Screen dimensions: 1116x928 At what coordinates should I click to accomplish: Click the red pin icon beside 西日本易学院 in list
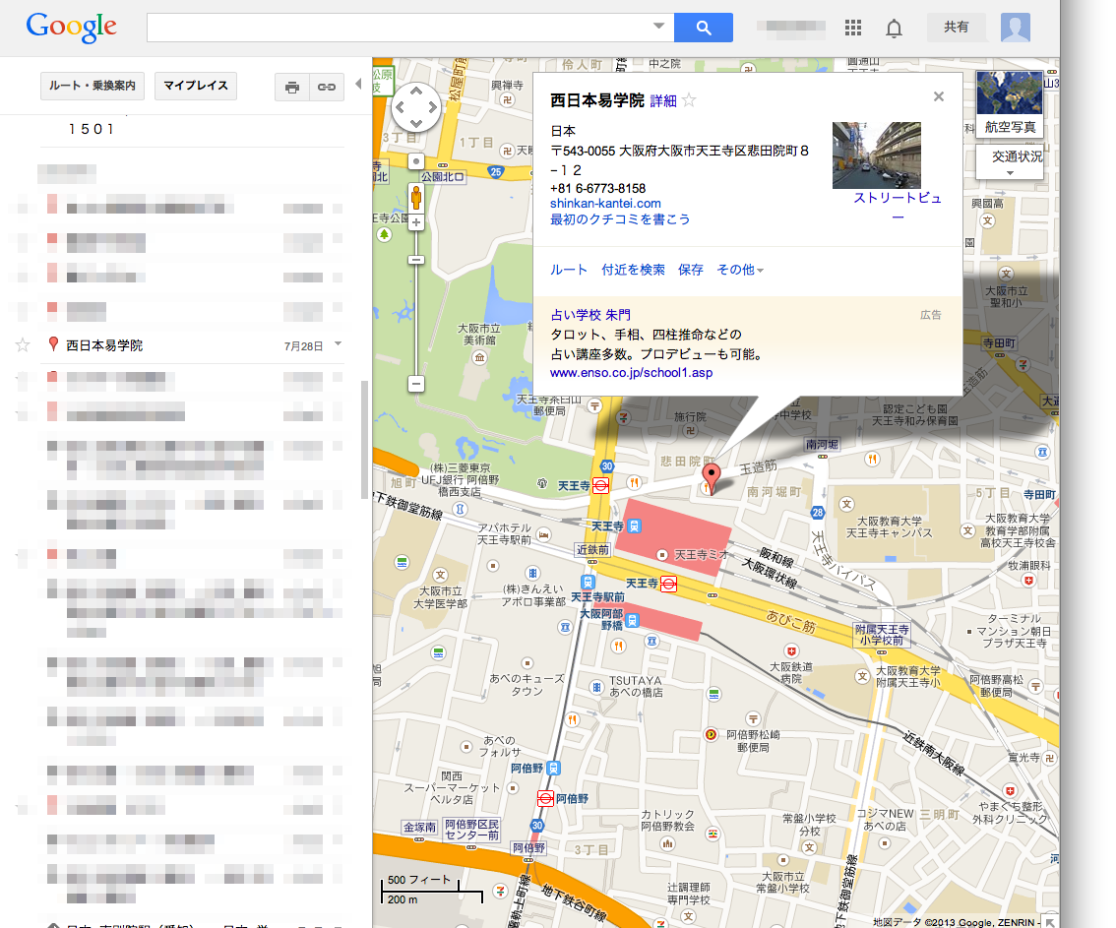(x=53, y=344)
